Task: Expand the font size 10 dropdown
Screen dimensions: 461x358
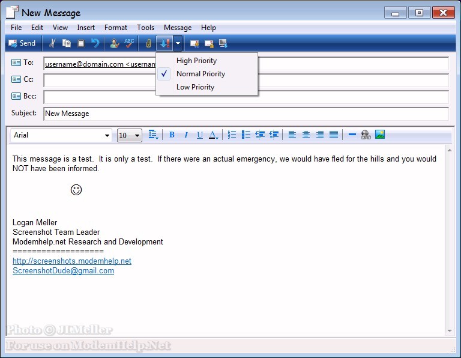Action: click(137, 136)
